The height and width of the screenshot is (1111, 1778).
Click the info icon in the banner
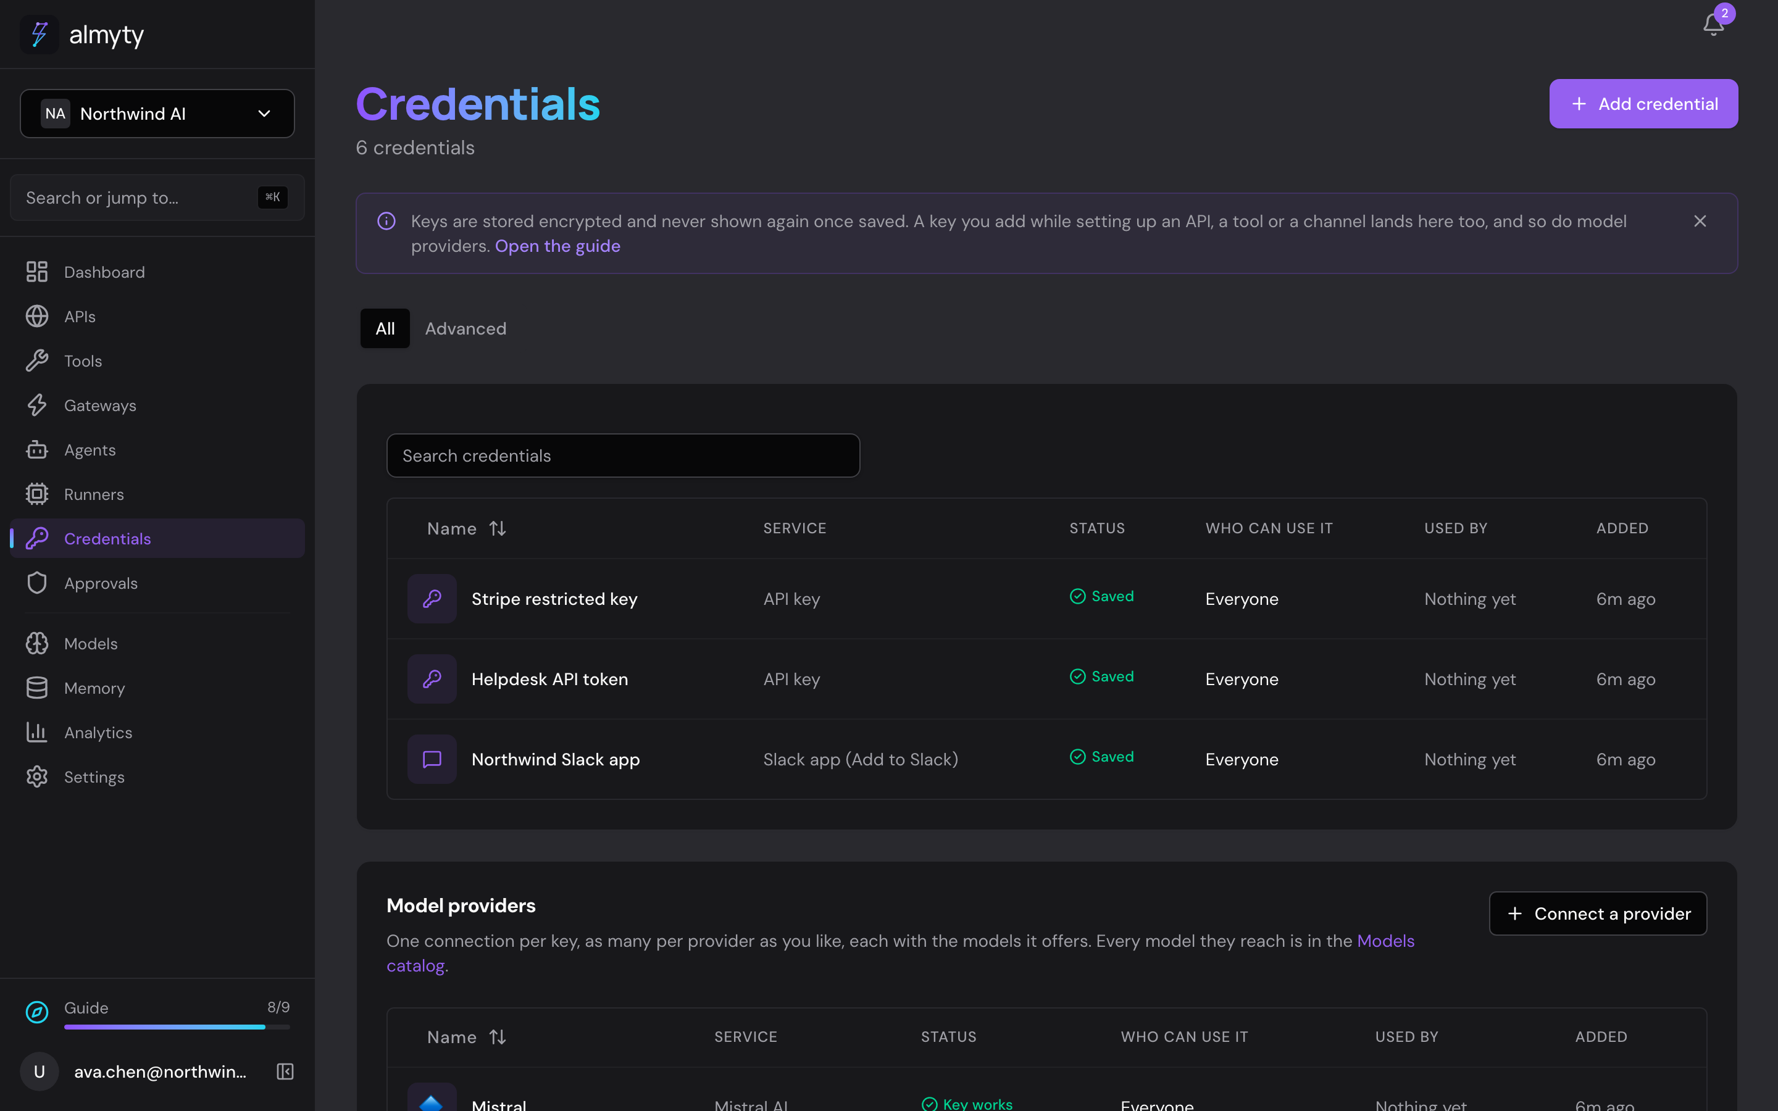[386, 221]
